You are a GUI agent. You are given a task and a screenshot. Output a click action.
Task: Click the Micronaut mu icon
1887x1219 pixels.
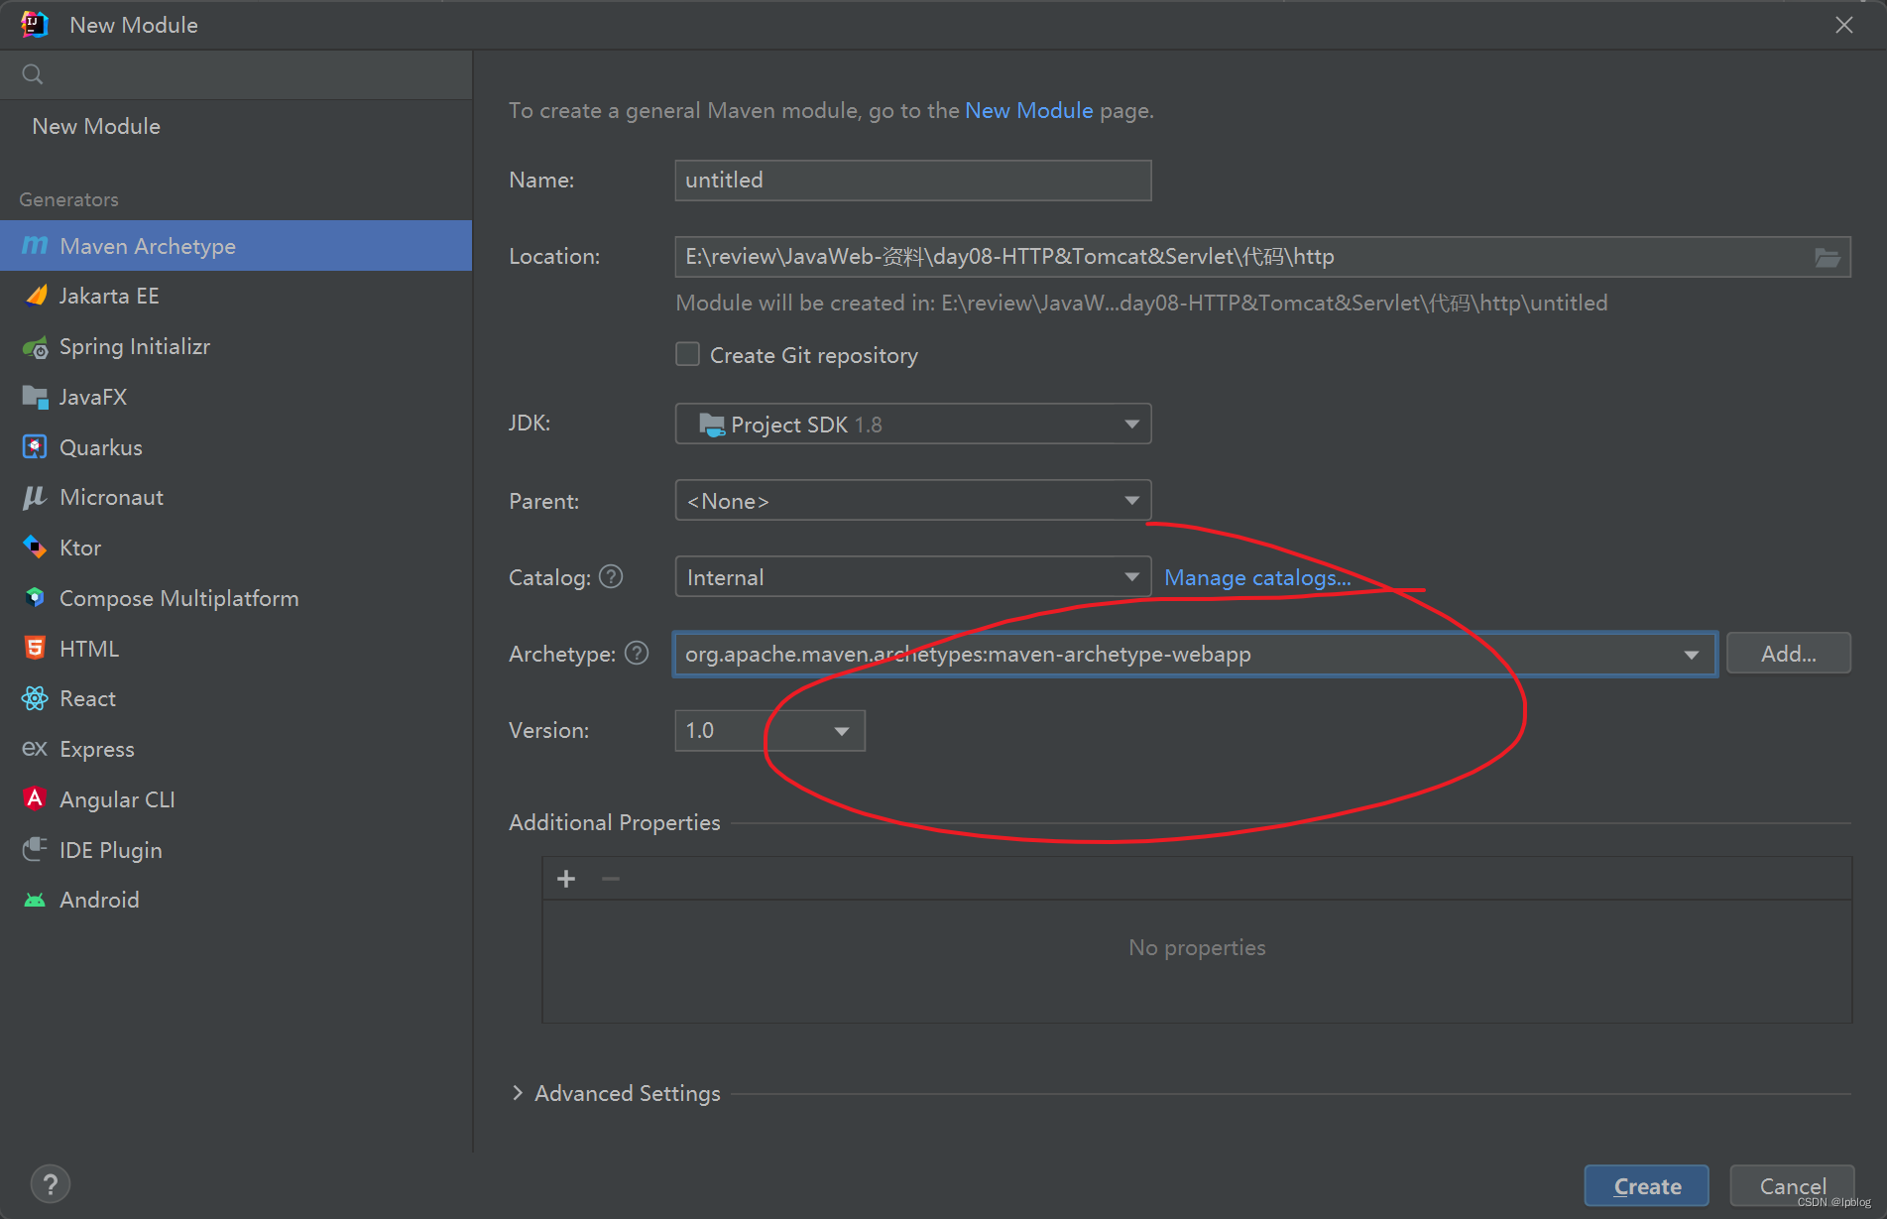pyautogui.click(x=35, y=497)
